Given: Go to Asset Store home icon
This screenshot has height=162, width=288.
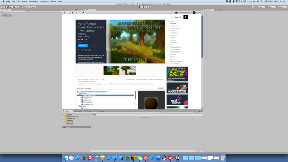Looking at the screenshot, I should coord(73,13).
